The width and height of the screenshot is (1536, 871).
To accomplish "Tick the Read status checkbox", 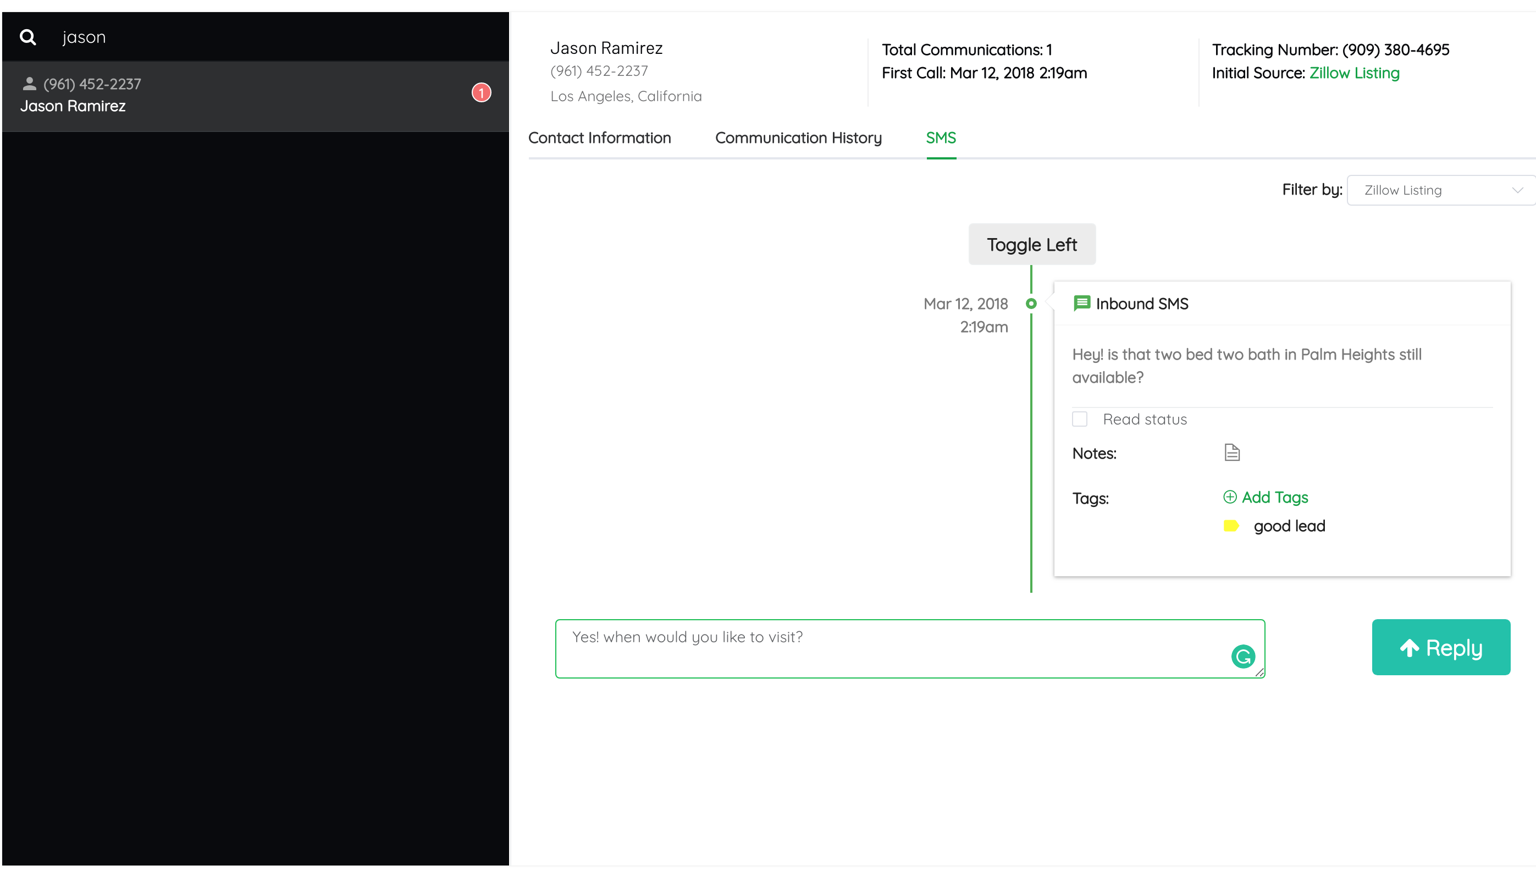I will point(1079,419).
